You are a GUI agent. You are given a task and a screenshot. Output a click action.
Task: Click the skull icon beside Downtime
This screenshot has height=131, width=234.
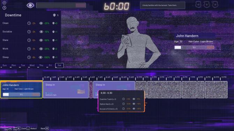(54, 15)
